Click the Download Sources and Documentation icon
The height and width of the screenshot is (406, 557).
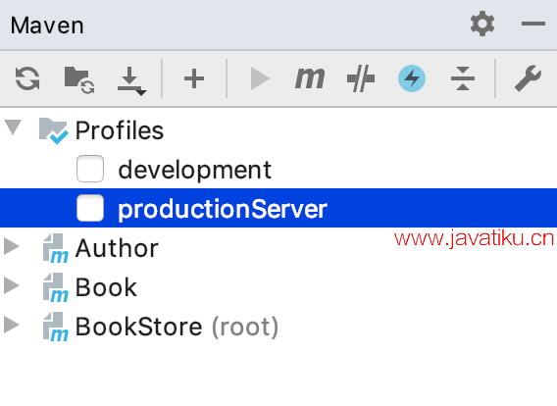pyautogui.click(x=131, y=80)
